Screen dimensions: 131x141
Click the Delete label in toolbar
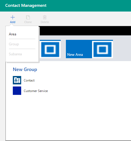45,22
